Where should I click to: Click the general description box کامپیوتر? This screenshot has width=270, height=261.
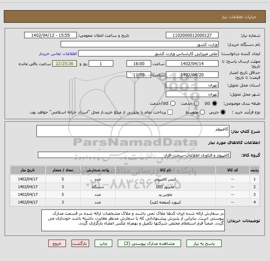[133, 131]
